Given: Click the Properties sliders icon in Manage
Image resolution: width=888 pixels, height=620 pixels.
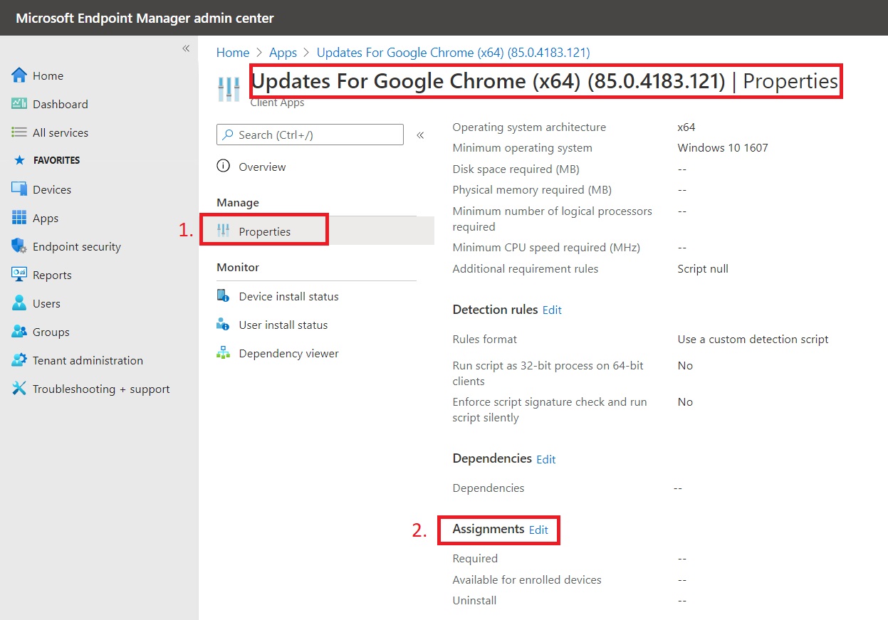Looking at the screenshot, I should coord(224,231).
